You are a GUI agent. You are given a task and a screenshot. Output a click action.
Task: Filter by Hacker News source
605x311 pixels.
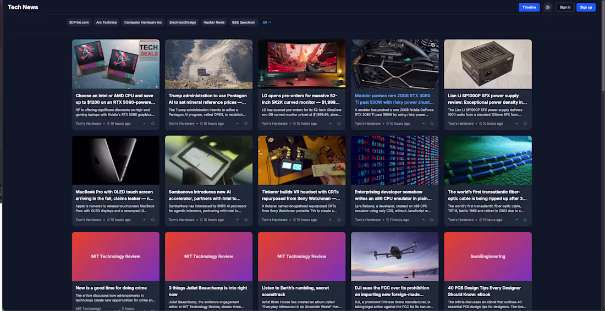tap(214, 23)
